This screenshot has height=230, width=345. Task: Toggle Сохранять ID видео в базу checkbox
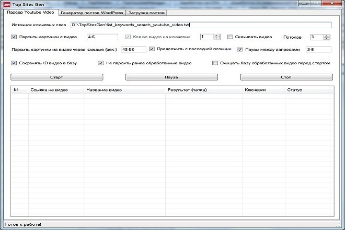pyautogui.click(x=14, y=63)
